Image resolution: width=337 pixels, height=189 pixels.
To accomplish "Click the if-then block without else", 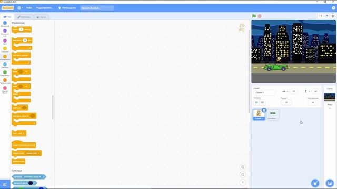I will [x=21, y=75].
